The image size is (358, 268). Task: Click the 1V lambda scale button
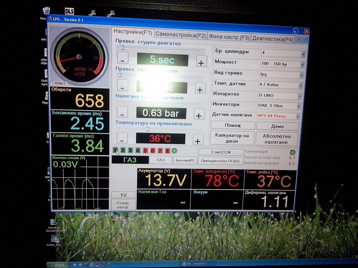coord(123,195)
